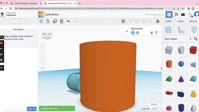Pick the striped Box hole shape
Image resolution: width=199 pixels, height=112 pixels.
[169, 50]
